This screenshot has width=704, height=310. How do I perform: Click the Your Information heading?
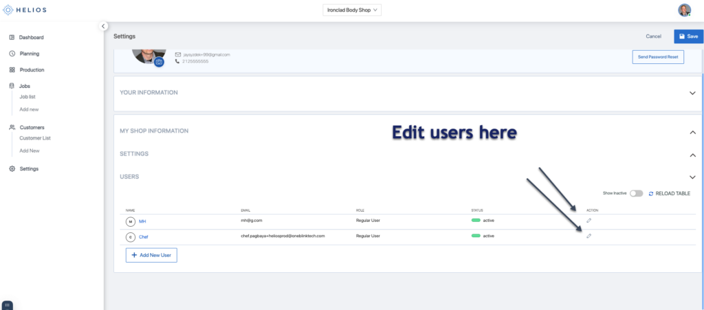148,92
